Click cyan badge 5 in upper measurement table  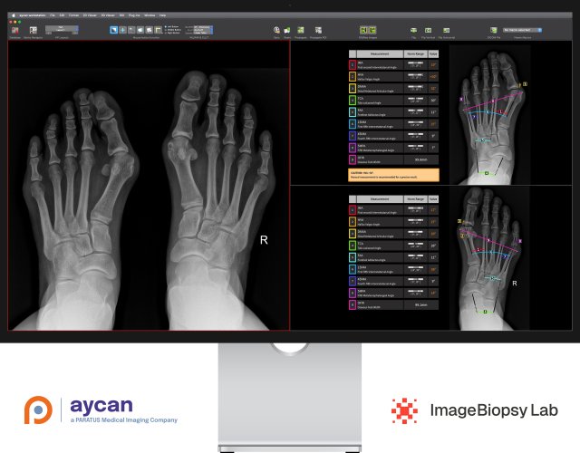pos(353,112)
